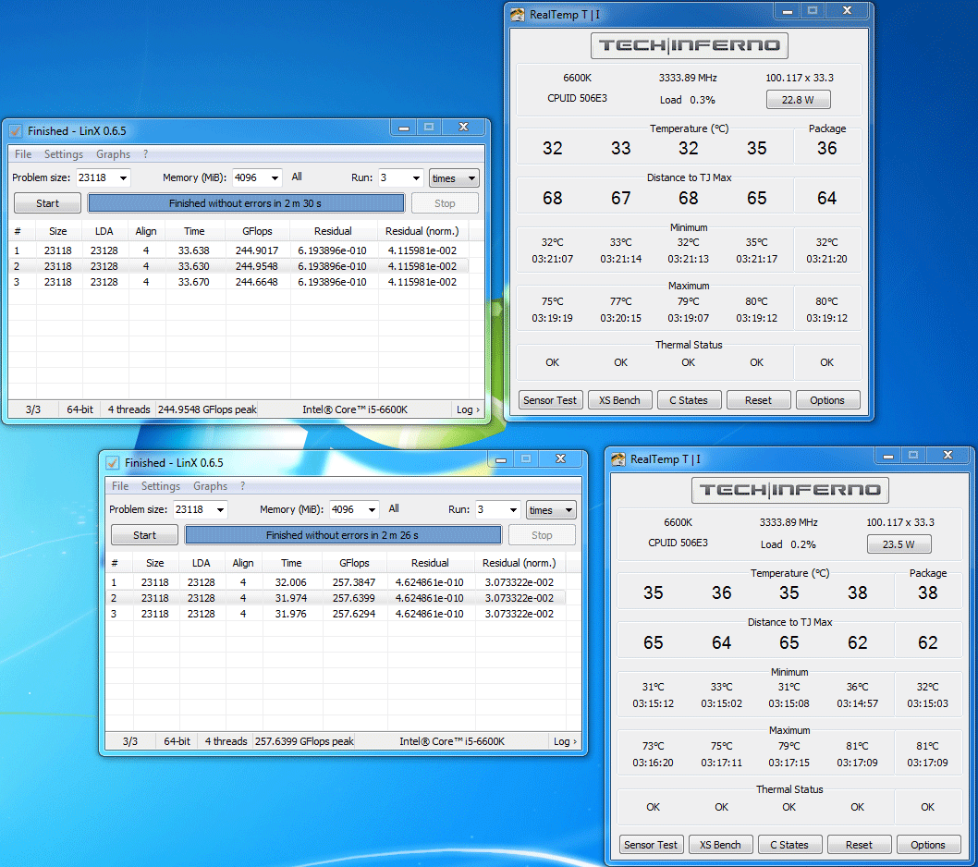
Task: Open the Problem size dropdown in the lower LinX window
Action: pos(220,509)
